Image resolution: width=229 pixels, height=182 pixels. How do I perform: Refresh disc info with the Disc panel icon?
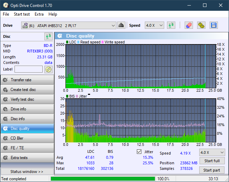[49, 36]
